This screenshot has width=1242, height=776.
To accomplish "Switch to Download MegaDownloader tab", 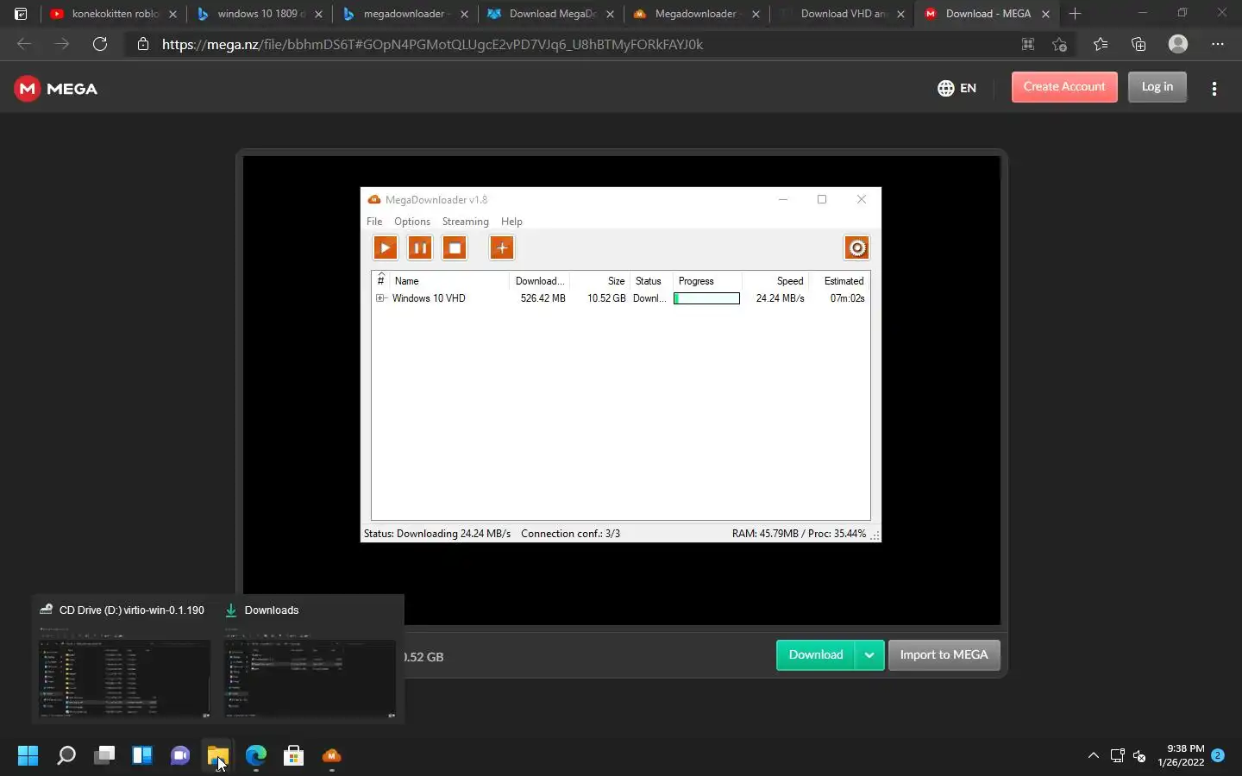I will coord(551,14).
